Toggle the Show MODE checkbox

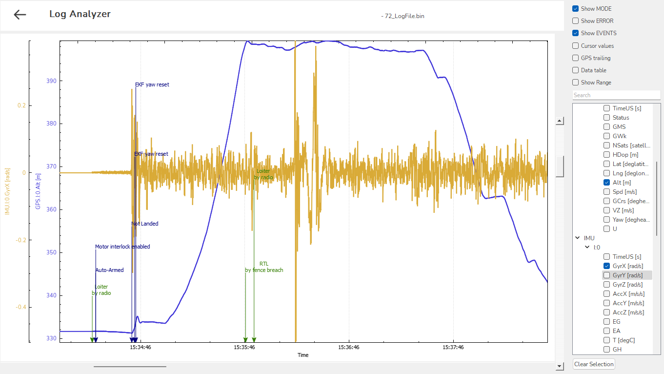pyautogui.click(x=576, y=9)
